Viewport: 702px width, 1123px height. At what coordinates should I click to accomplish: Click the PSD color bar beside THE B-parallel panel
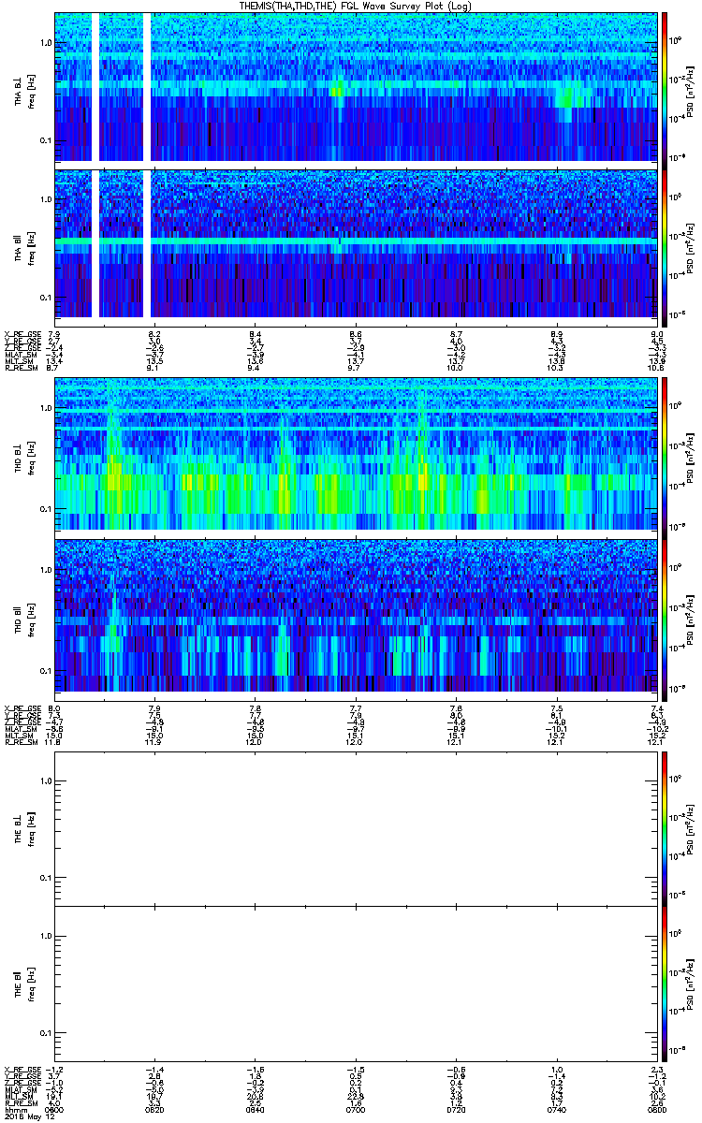[665, 983]
